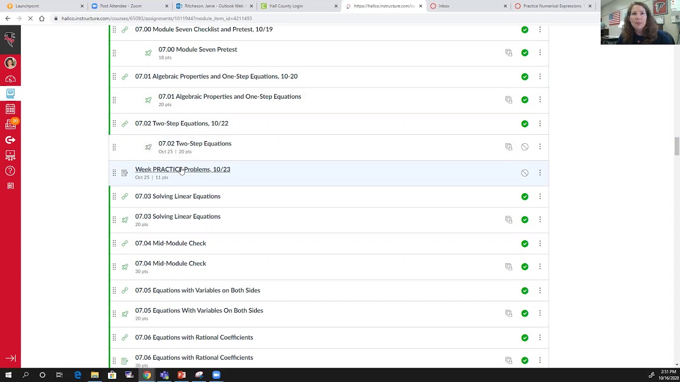Open options menu for Week PRACTICE Problems
This screenshot has height=382, width=680.
click(540, 173)
